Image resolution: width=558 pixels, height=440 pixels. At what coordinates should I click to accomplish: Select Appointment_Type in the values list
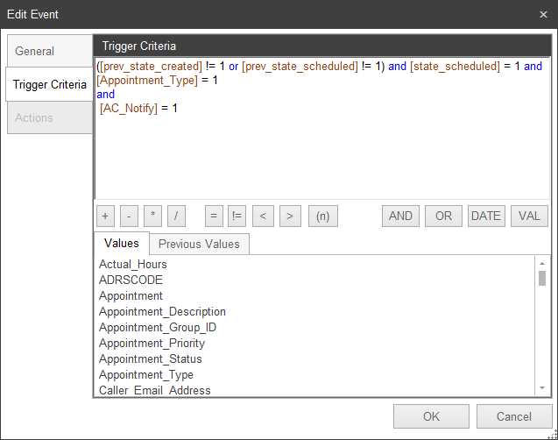click(x=146, y=374)
